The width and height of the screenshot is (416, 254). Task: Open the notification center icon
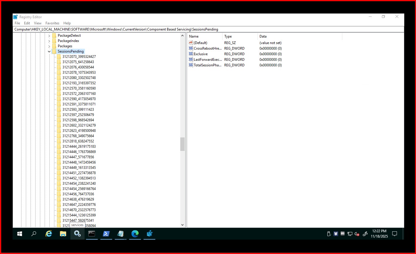coord(395,234)
